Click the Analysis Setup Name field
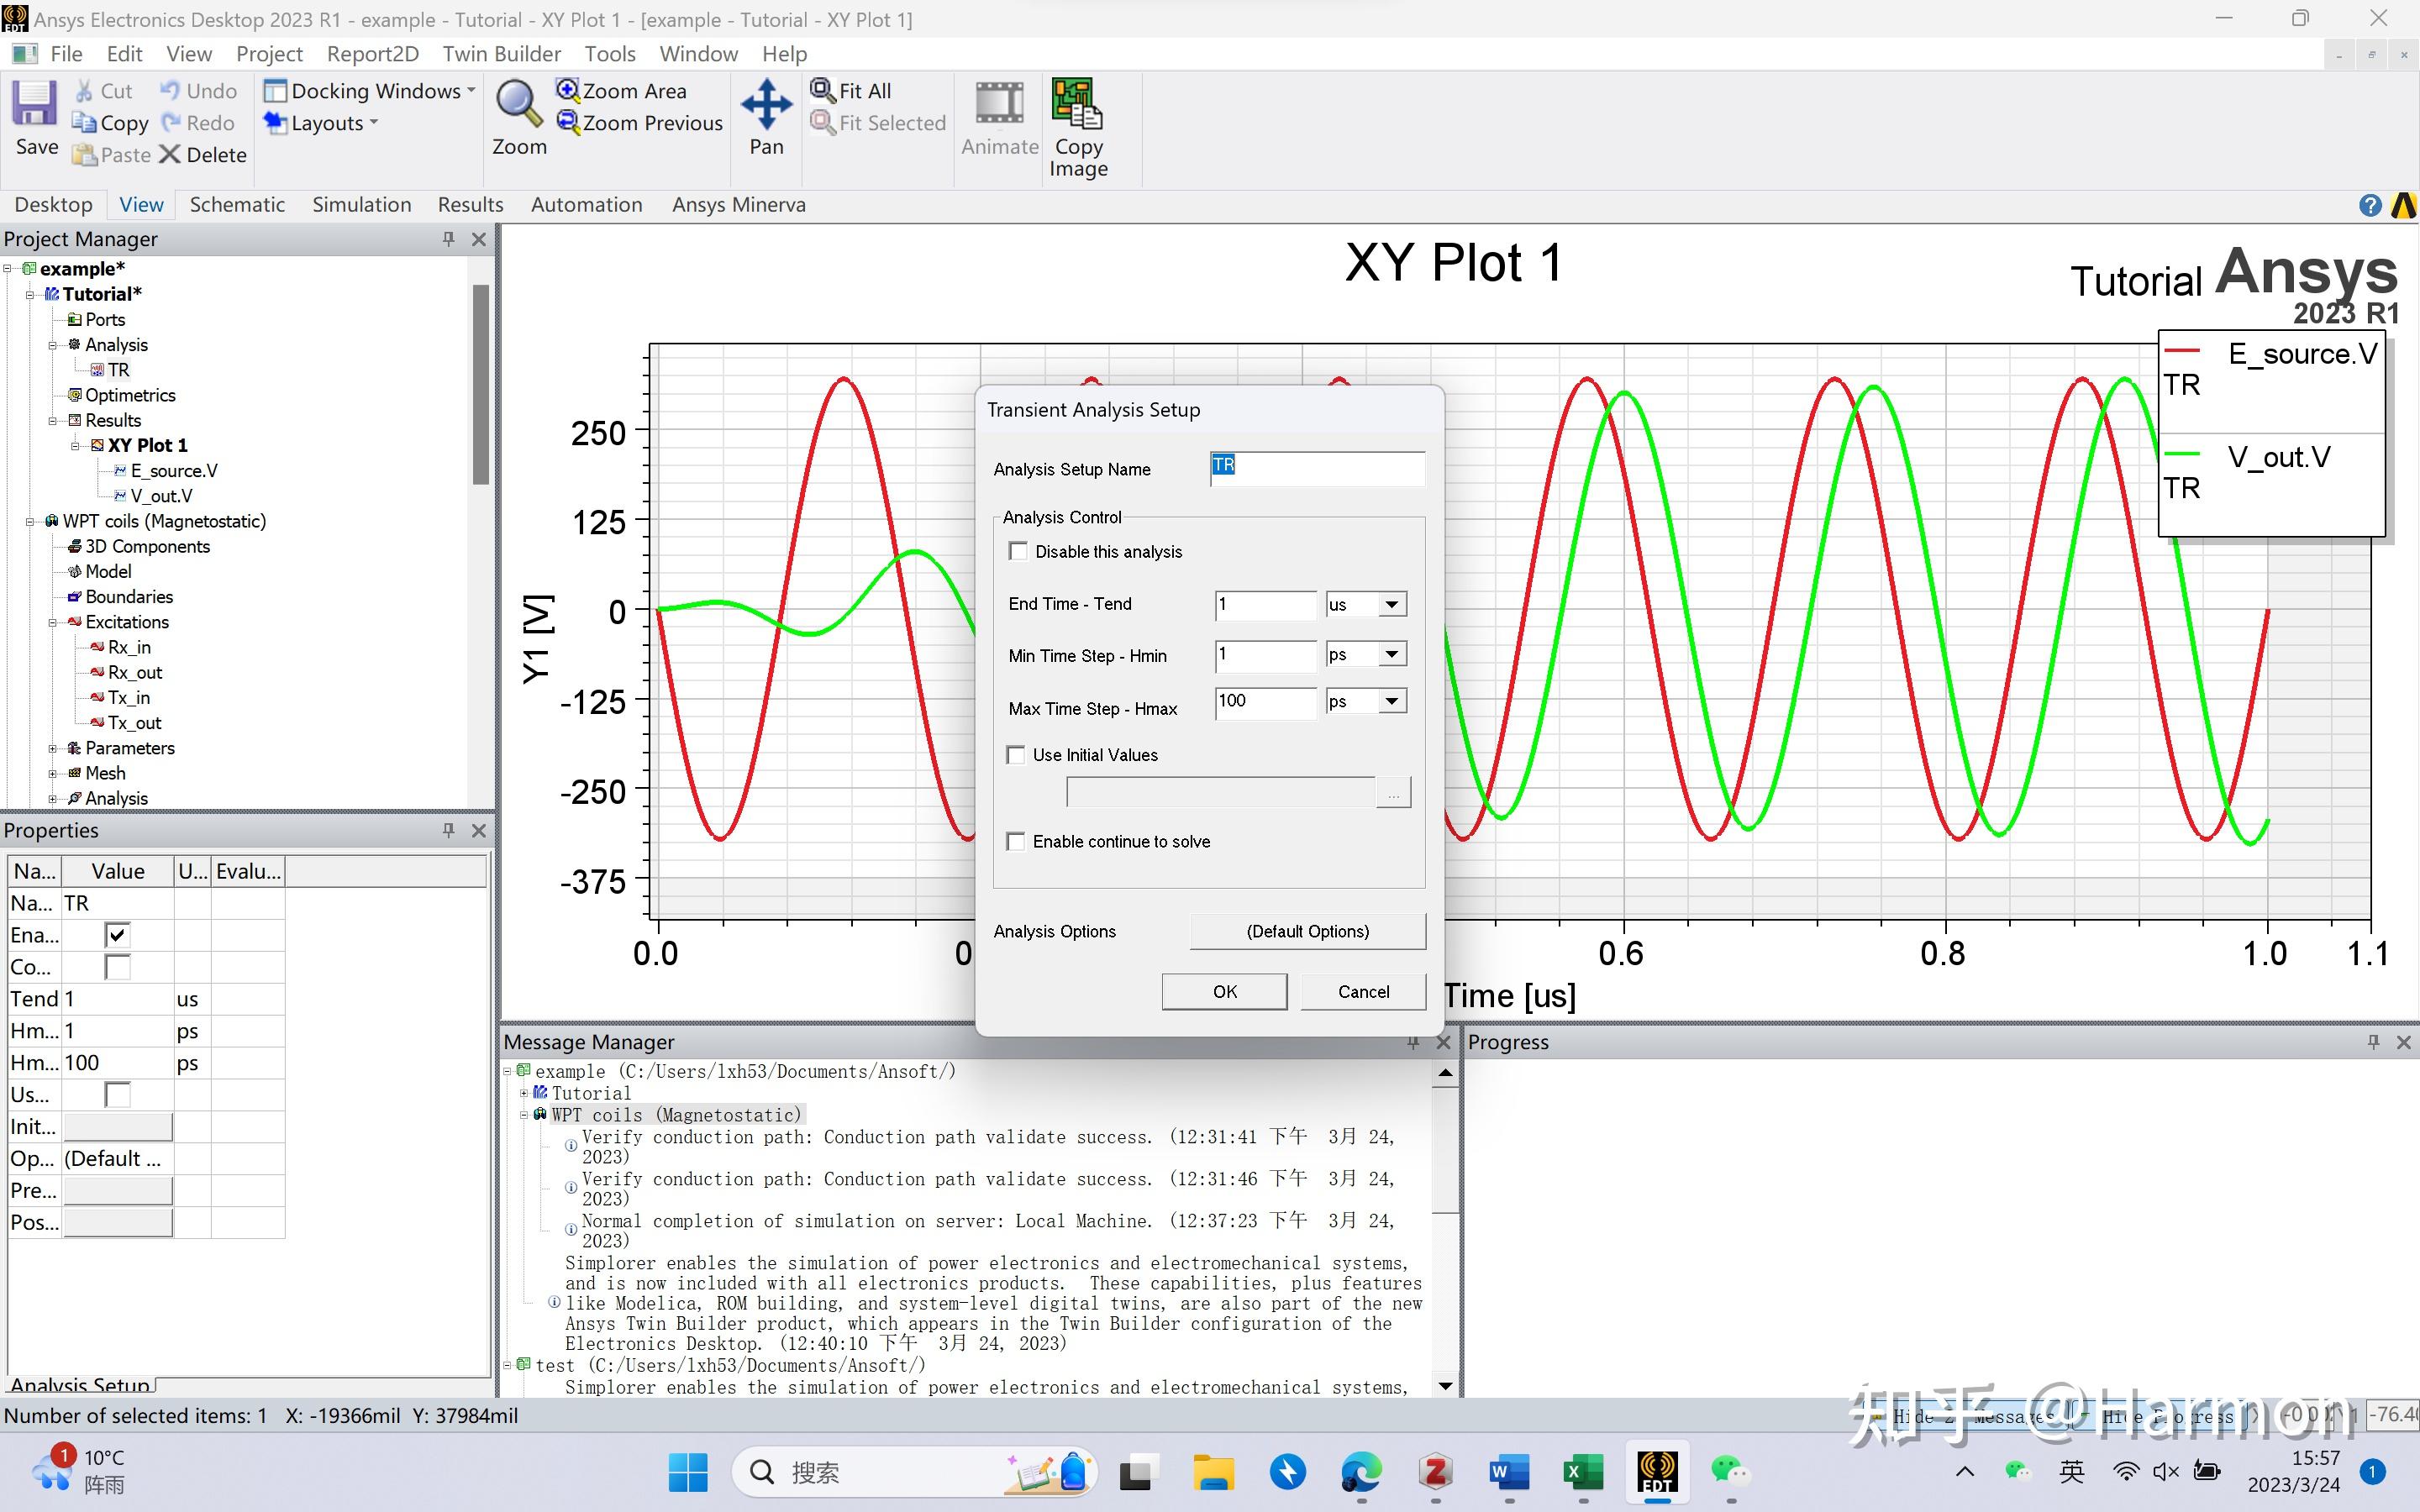The image size is (2420, 1512). pos(1317,468)
